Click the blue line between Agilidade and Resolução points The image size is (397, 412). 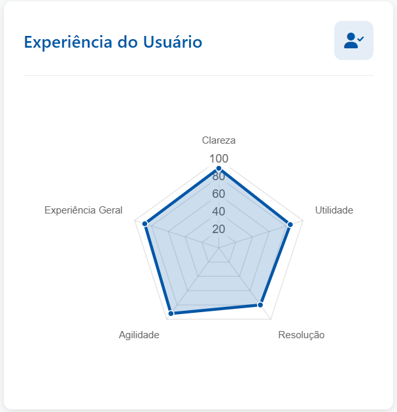(x=216, y=309)
